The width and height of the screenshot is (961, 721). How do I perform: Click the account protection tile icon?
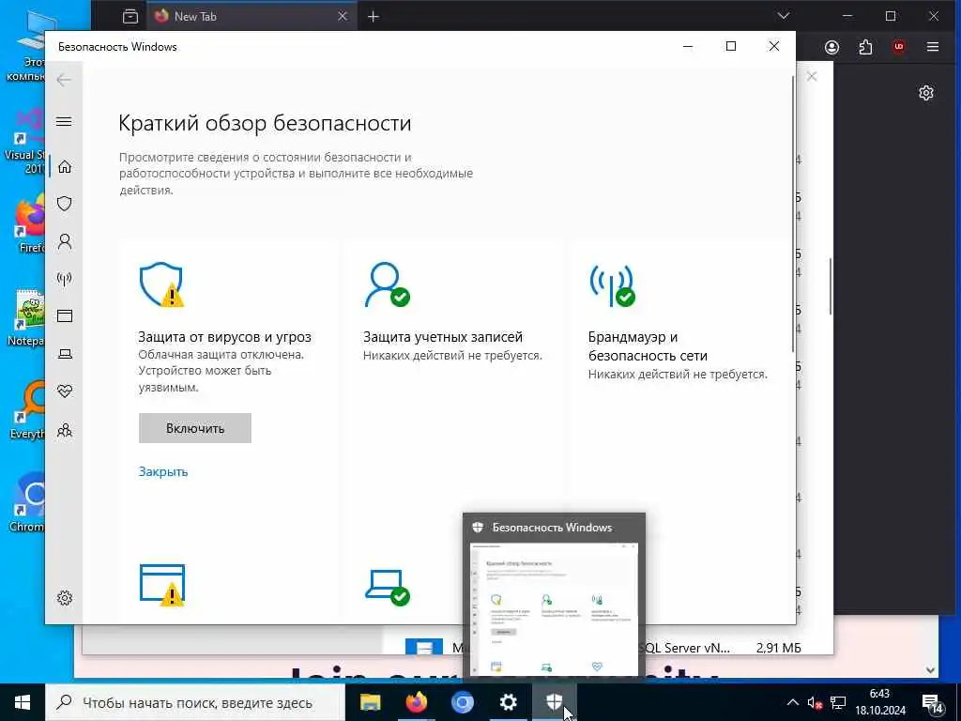[388, 284]
